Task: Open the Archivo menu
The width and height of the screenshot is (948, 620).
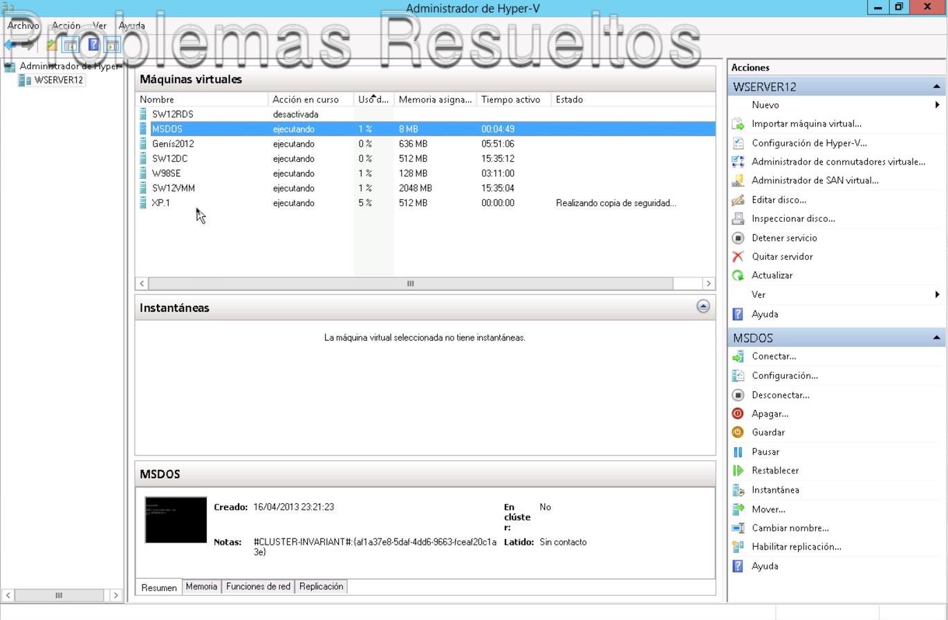Action: 23,26
